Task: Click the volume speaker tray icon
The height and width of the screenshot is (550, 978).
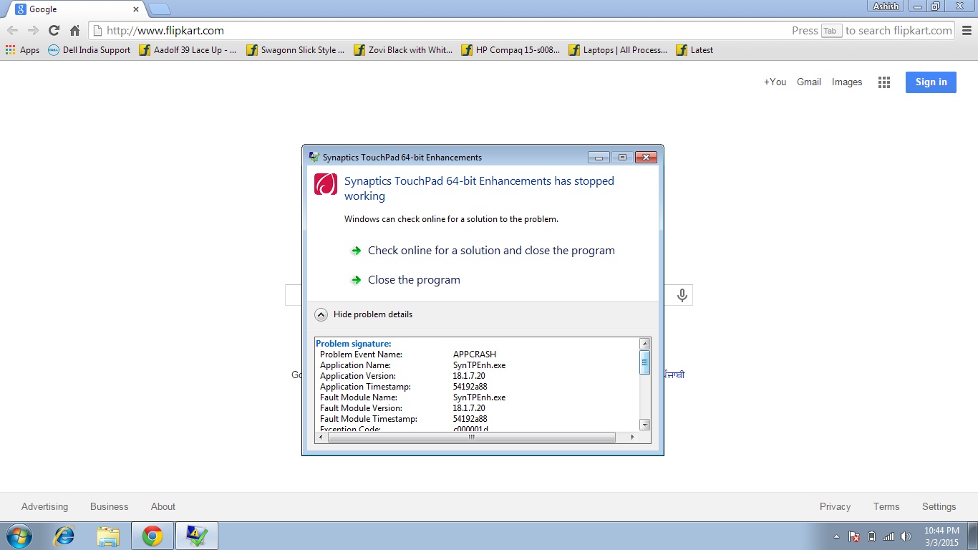Action: point(906,536)
